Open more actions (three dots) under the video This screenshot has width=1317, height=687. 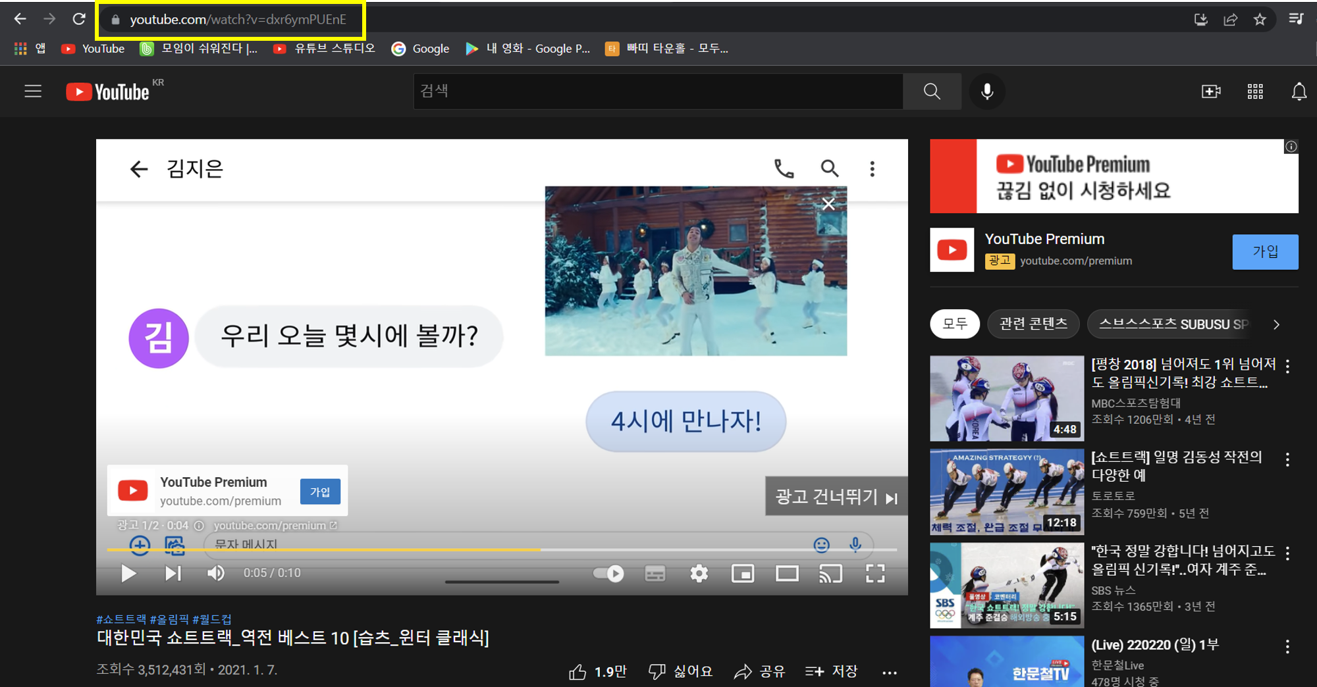click(x=890, y=673)
